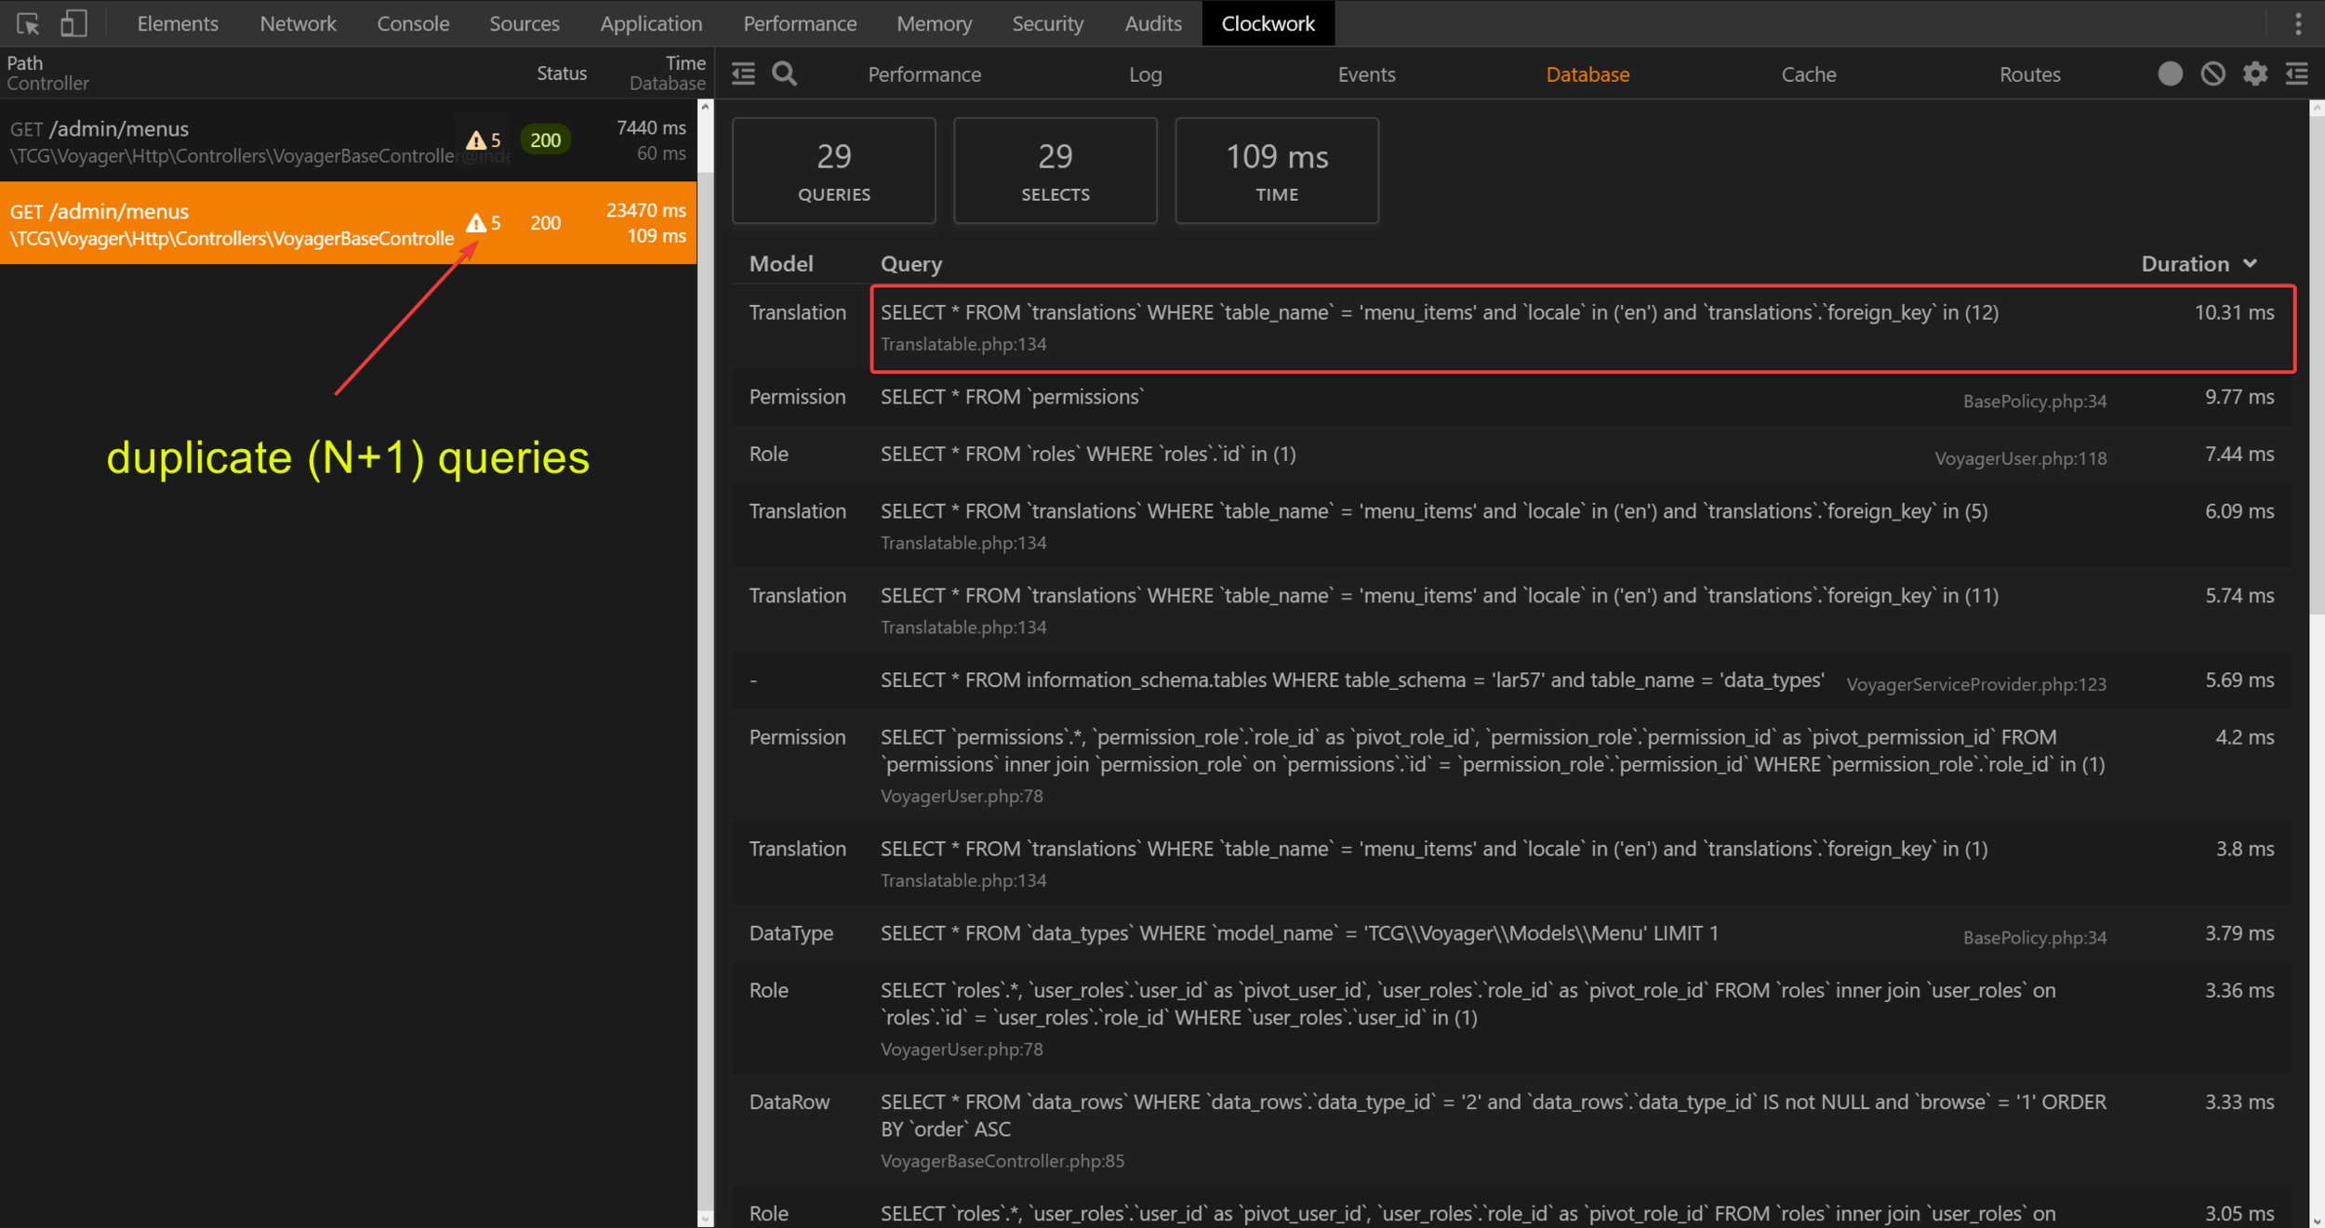The image size is (2325, 1228).
Task: Sort by Duration column dropdown arrow
Action: coord(2251,264)
